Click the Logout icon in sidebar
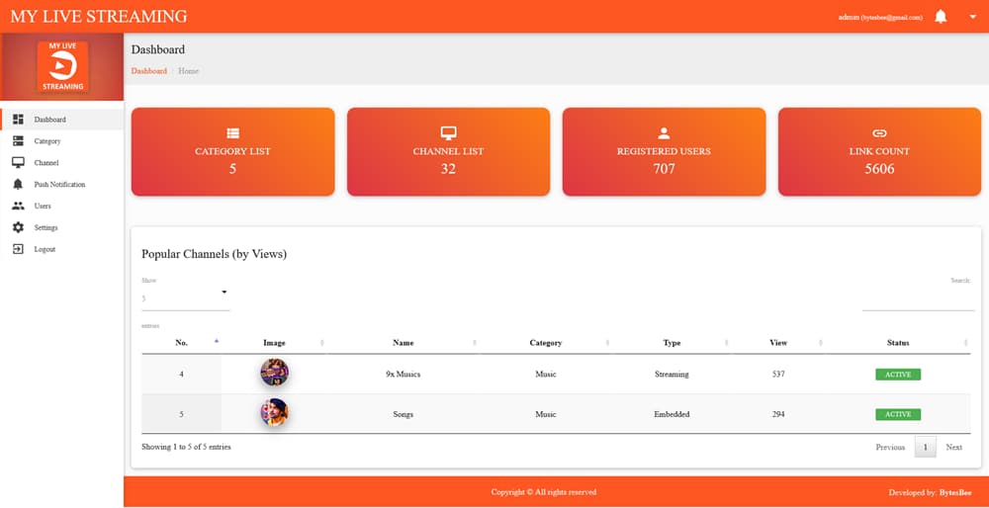Image resolution: width=989 pixels, height=508 pixels. click(18, 249)
